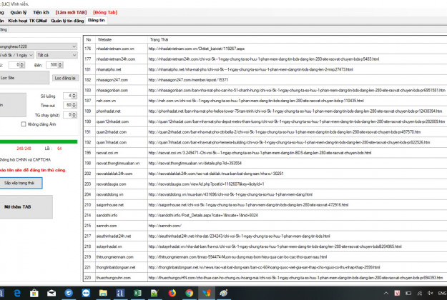This screenshot has height=300, width=447.
Task: Open the "Tất cả" filter dropdown
Action: 55,55
